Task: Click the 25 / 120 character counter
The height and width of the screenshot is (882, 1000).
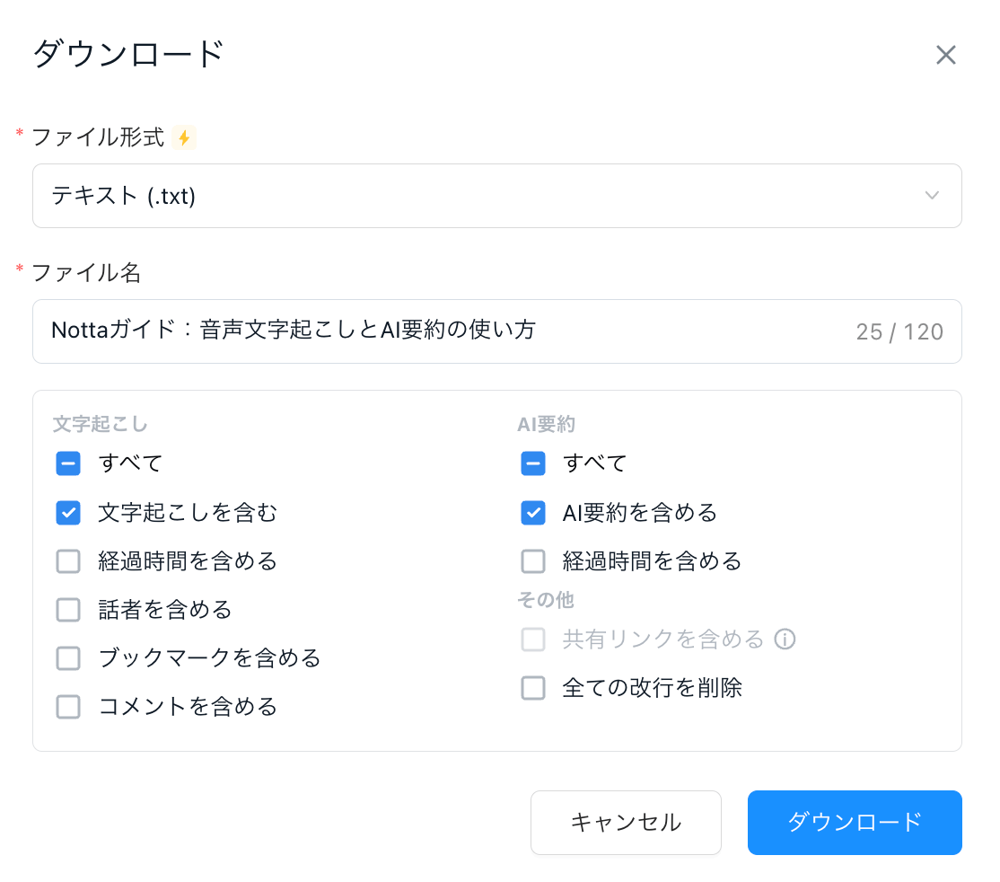Action: [899, 331]
